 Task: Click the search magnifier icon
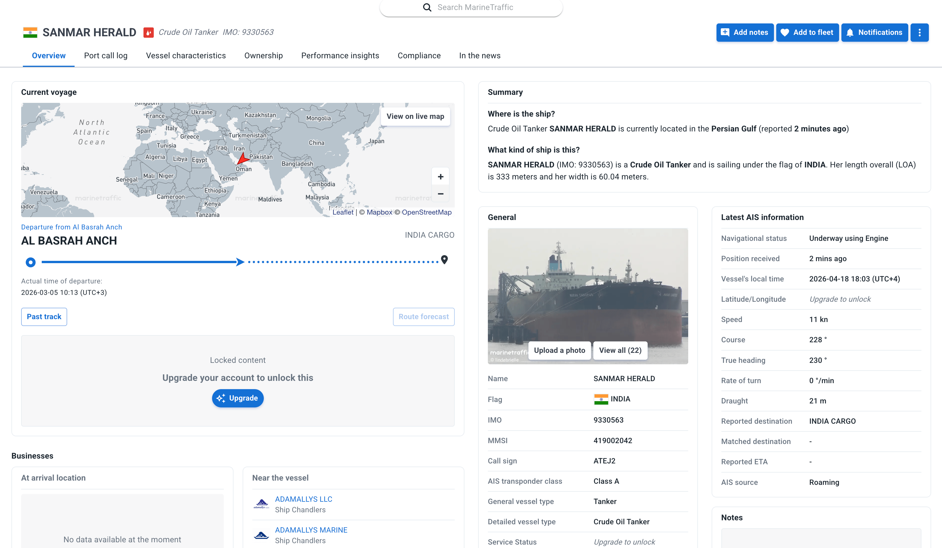[x=427, y=7]
